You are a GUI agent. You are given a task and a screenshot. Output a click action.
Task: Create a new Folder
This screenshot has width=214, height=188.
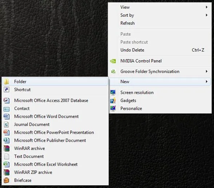coord(55,82)
